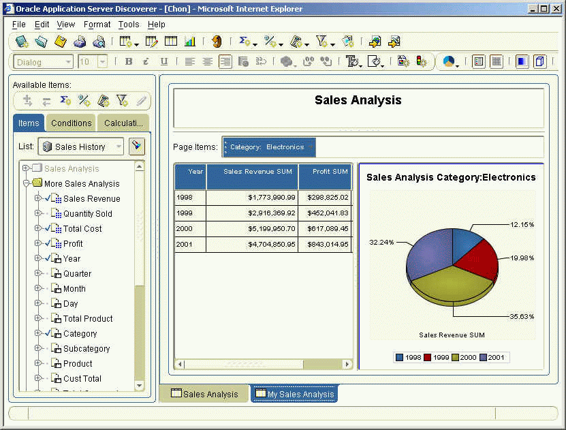Click the stoplight format icon

click(421, 62)
